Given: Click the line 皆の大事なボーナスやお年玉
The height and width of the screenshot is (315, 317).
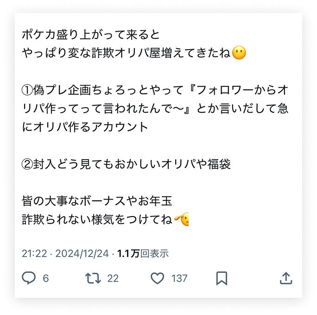Looking at the screenshot, I should 97,201.
